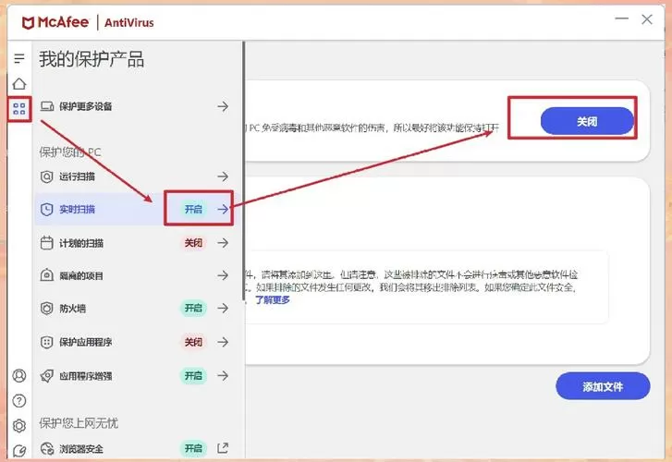Expand arrow next to 计划的扫描
Image resolution: width=672 pixels, height=462 pixels.
pyautogui.click(x=223, y=243)
